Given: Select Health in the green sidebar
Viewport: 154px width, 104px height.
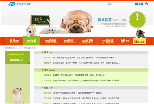Looking at the screenshot, I should point(16,60).
